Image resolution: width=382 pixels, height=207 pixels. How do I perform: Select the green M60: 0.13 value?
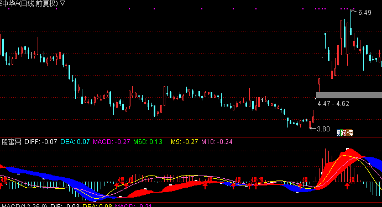click(x=148, y=142)
